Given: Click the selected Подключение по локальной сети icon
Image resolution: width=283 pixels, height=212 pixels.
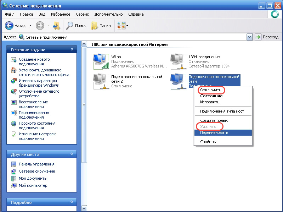Looking at the screenshot, I should point(178,81).
